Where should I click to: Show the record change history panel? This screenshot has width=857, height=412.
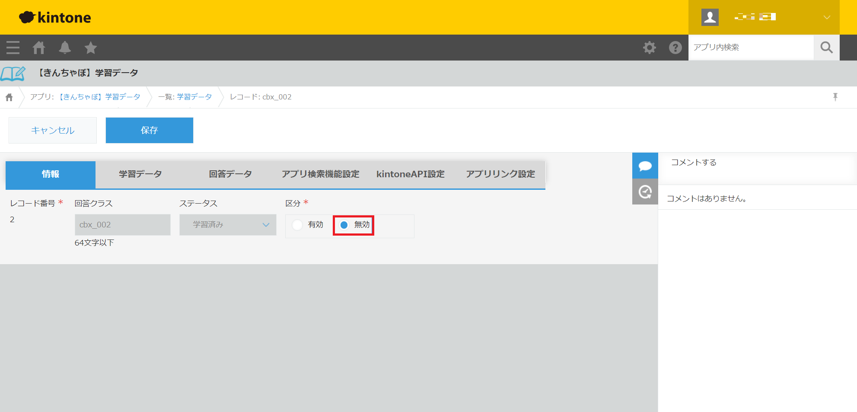[x=645, y=192]
